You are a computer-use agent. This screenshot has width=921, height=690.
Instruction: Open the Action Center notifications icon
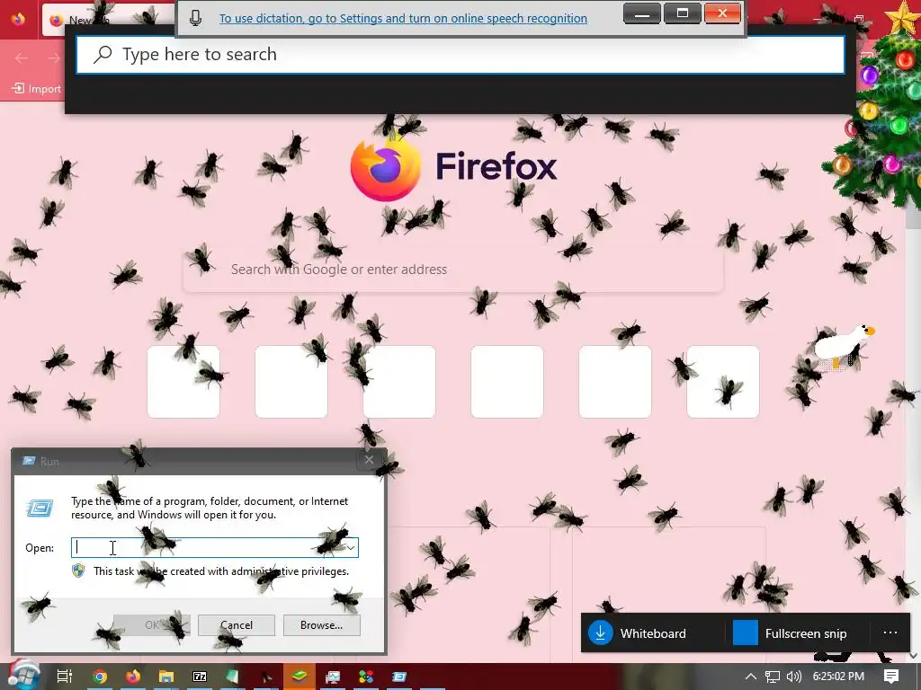891,677
